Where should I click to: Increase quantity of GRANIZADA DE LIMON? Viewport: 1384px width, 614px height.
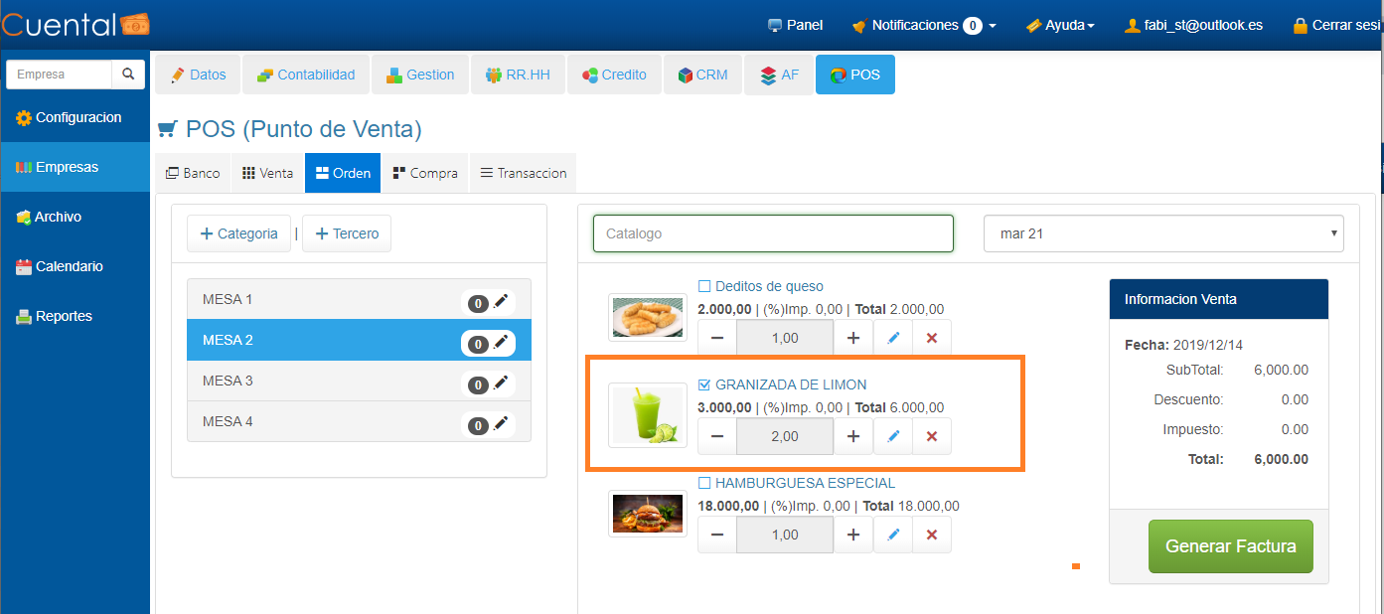852,436
